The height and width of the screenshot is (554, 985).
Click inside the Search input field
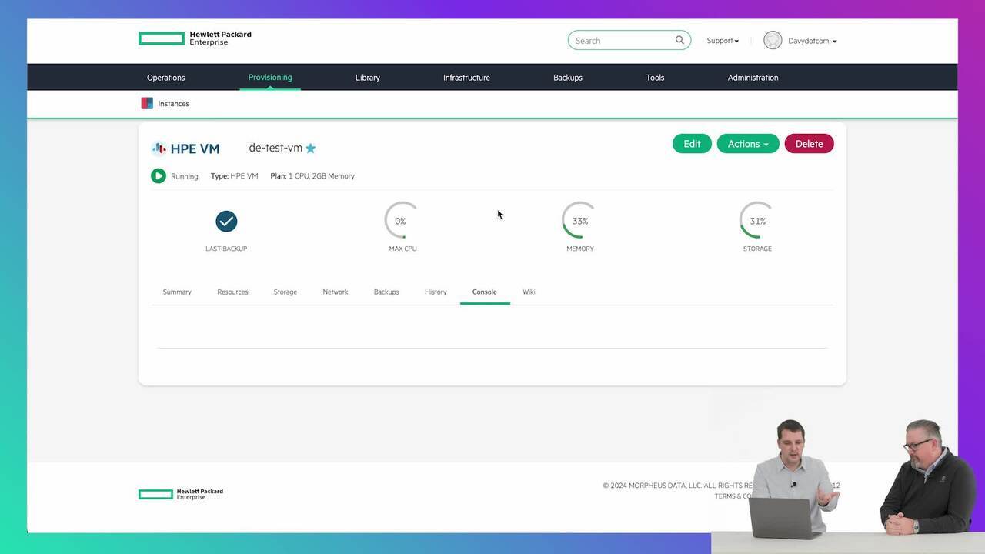[622, 41]
